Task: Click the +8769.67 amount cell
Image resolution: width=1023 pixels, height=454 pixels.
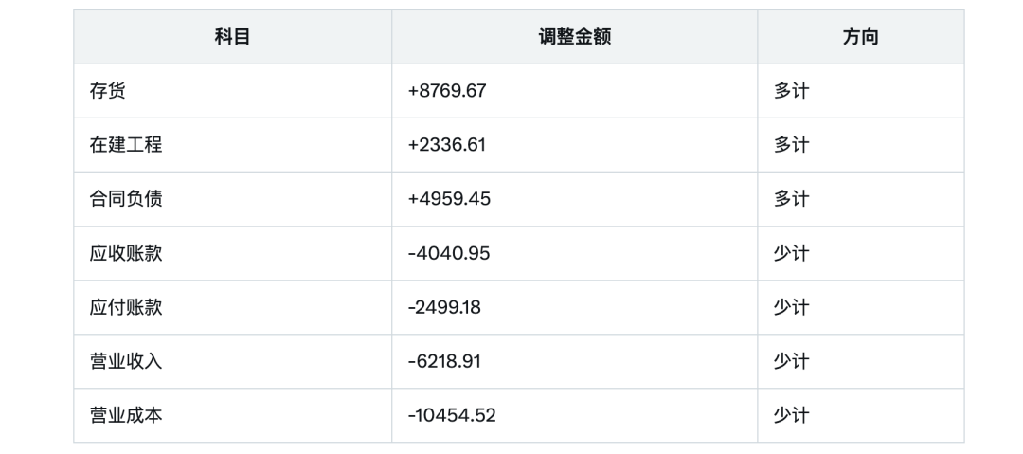Action: 447,91
